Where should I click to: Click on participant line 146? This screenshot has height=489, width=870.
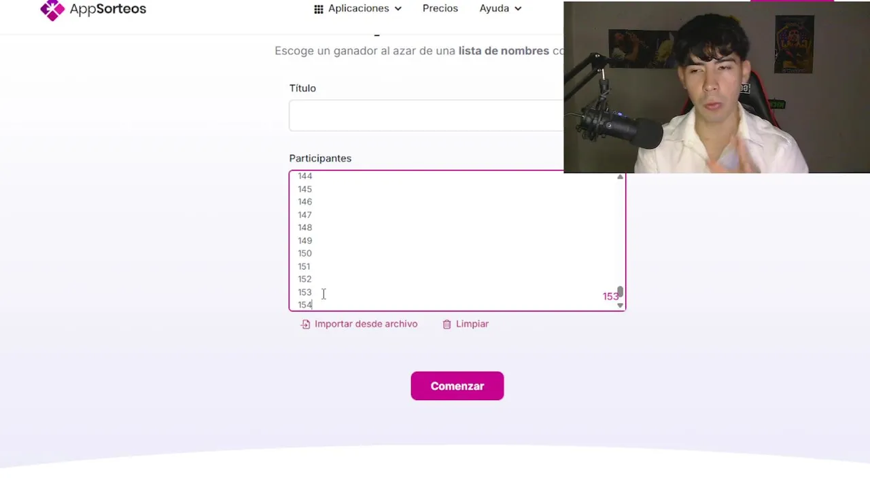tap(304, 202)
